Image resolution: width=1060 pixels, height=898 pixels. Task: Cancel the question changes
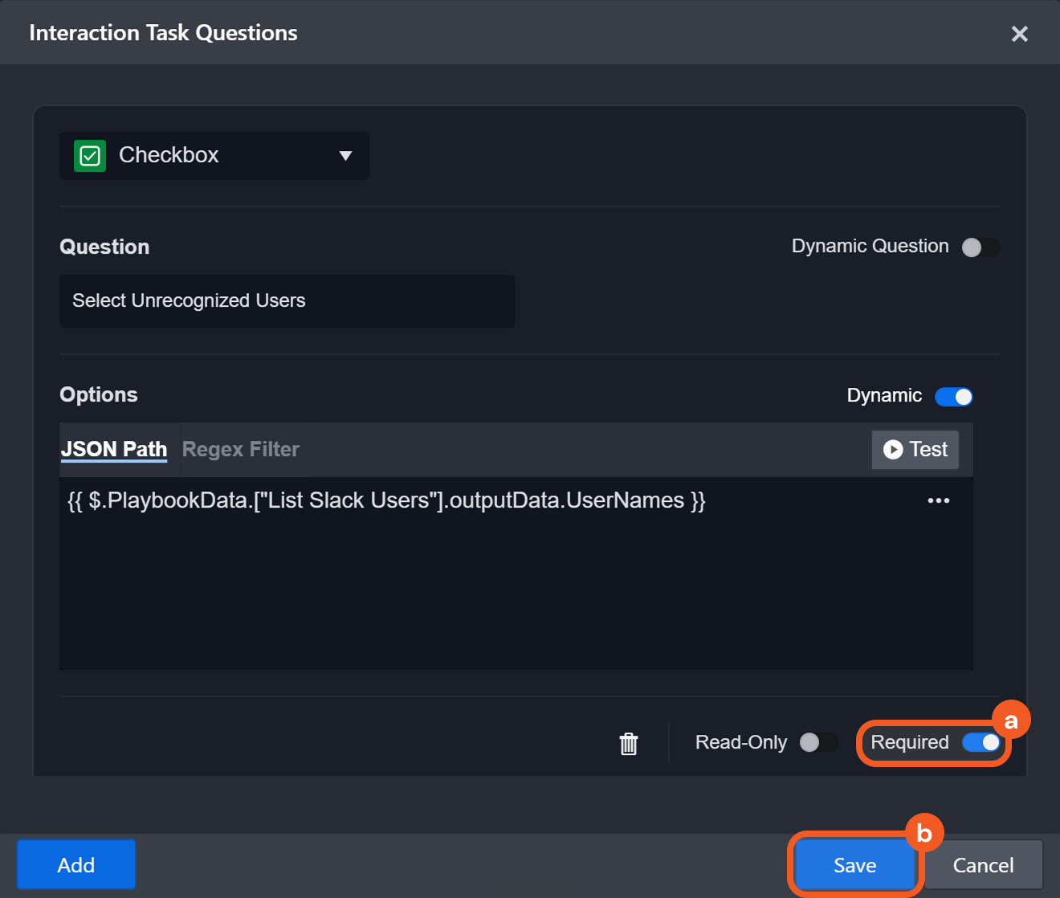983,865
